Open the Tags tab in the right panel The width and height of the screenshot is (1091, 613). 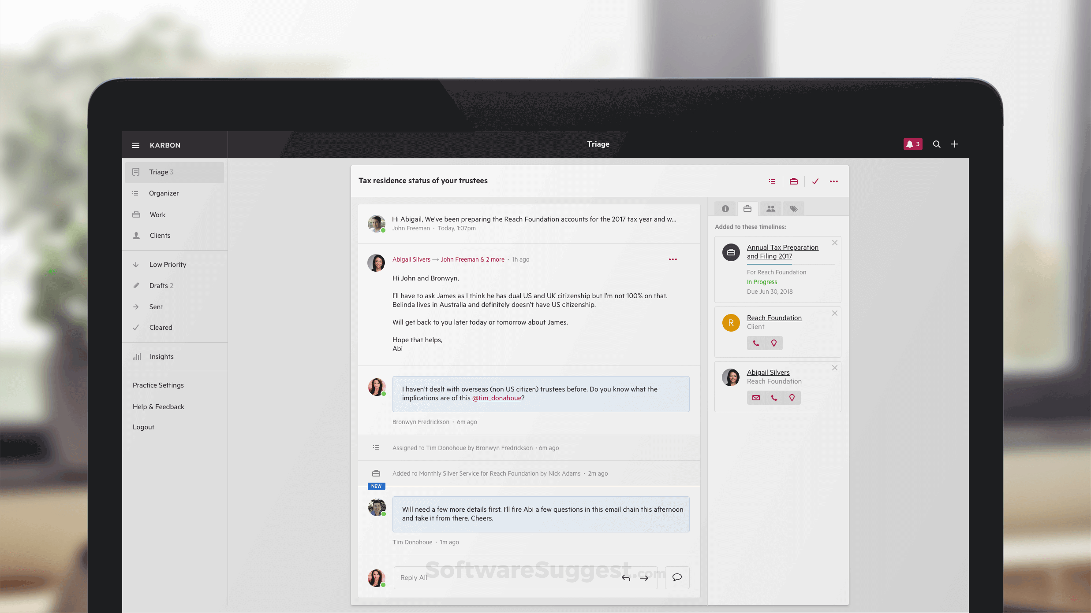(793, 209)
